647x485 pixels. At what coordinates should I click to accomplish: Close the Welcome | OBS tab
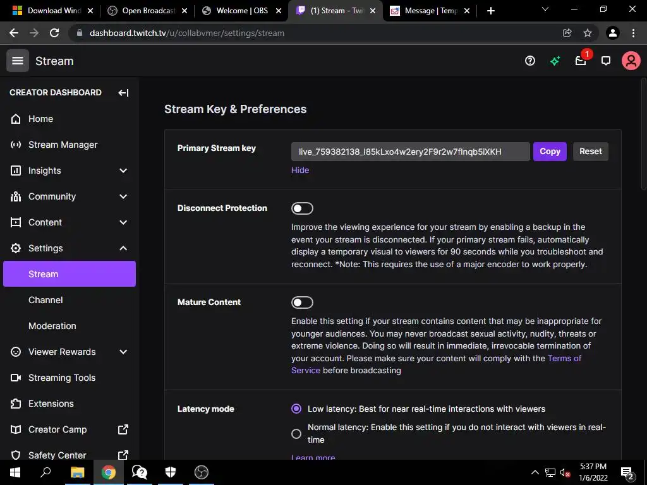point(279,11)
